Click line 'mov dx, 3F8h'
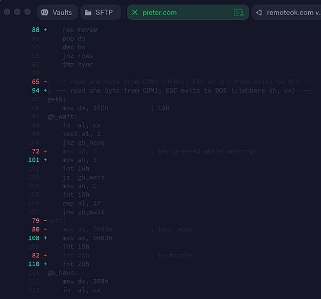This screenshot has height=299, width=321. point(85,281)
